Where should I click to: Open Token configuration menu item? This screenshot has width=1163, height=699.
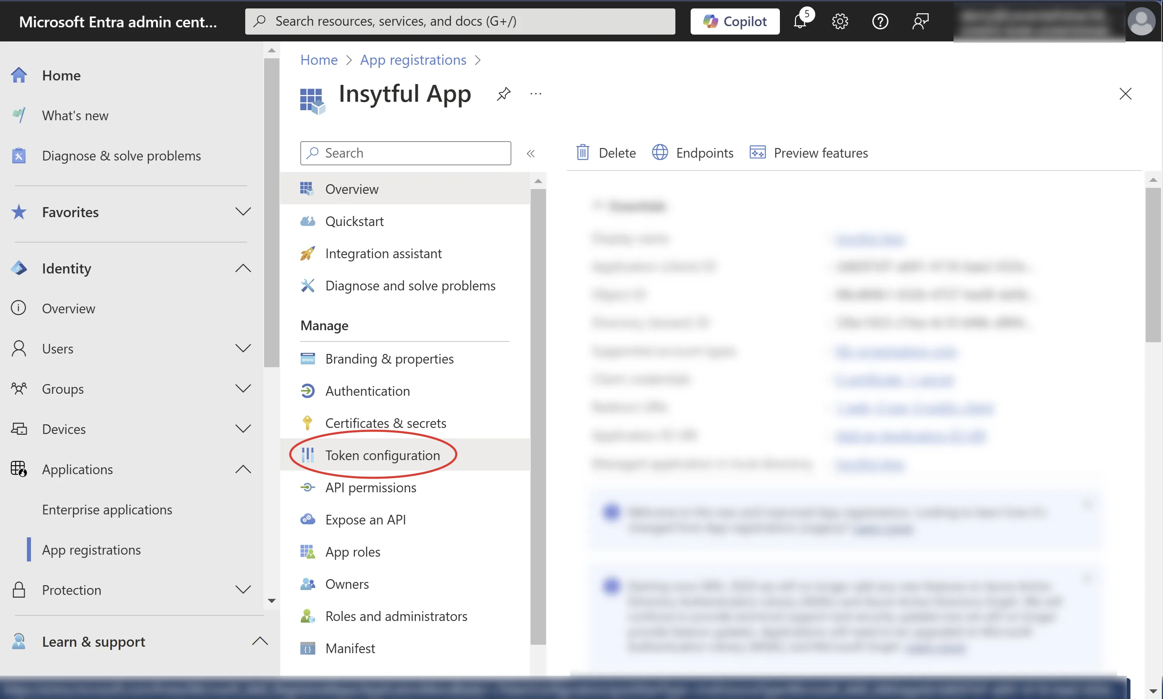382,455
